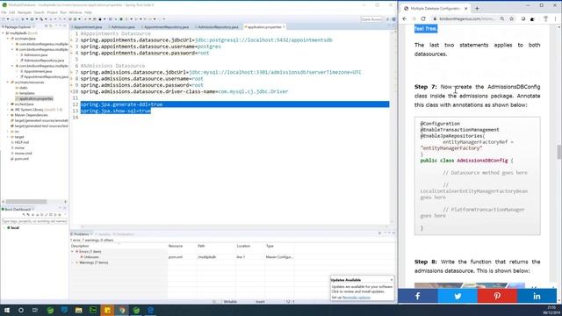Switch to Appointment.java editor tab
This screenshot has width=562, height=316.
click(88, 27)
